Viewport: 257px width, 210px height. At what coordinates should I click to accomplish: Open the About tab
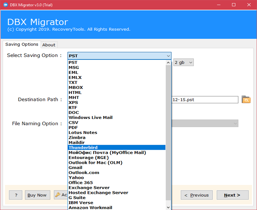49,45
